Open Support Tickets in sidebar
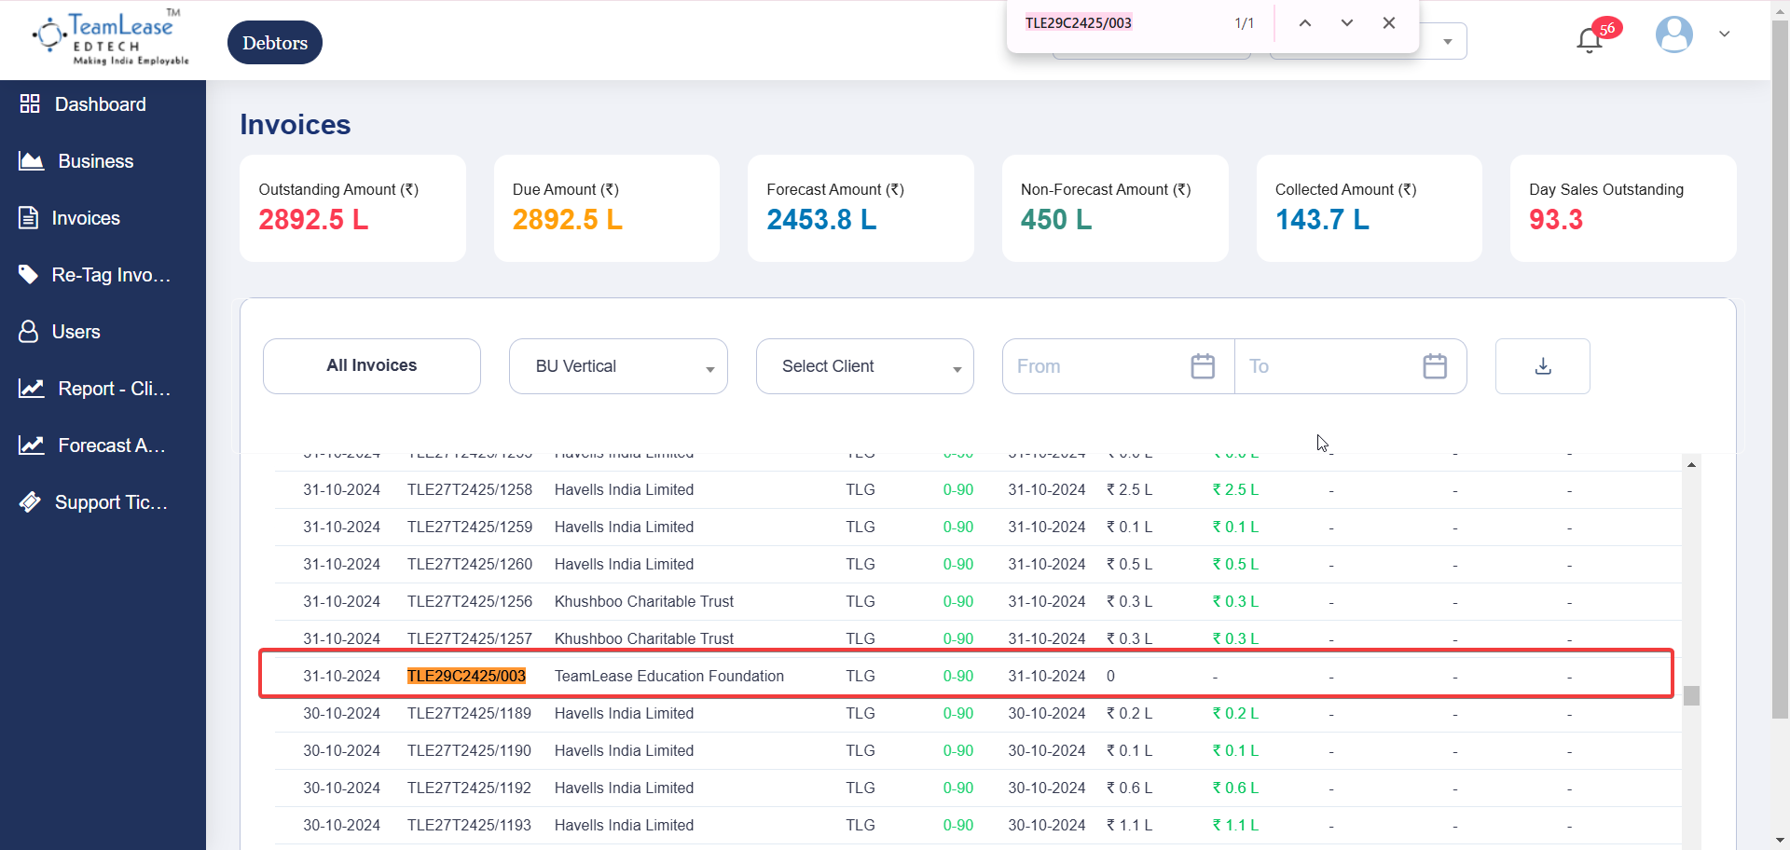1790x850 pixels. click(110, 502)
